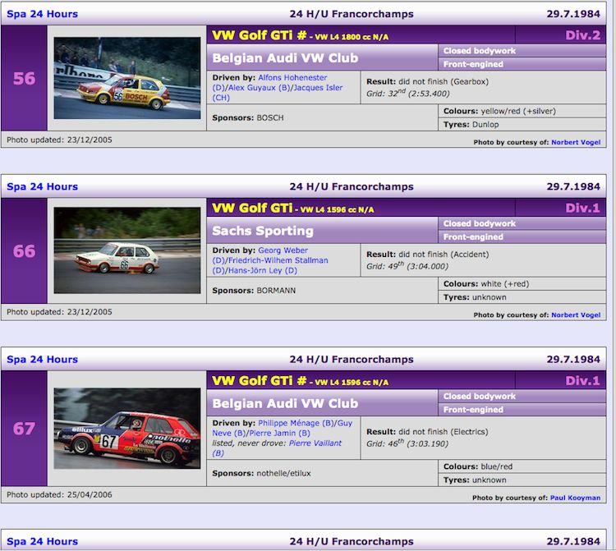Click the Sponsors: BORMANN text
Image resolution: width=616 pixels, height=551 pixels.
tap(254, 291)
